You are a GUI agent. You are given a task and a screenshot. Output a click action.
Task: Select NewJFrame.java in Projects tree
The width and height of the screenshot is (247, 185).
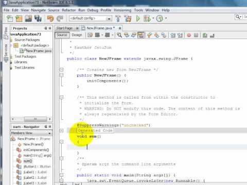tap(39, 51)
